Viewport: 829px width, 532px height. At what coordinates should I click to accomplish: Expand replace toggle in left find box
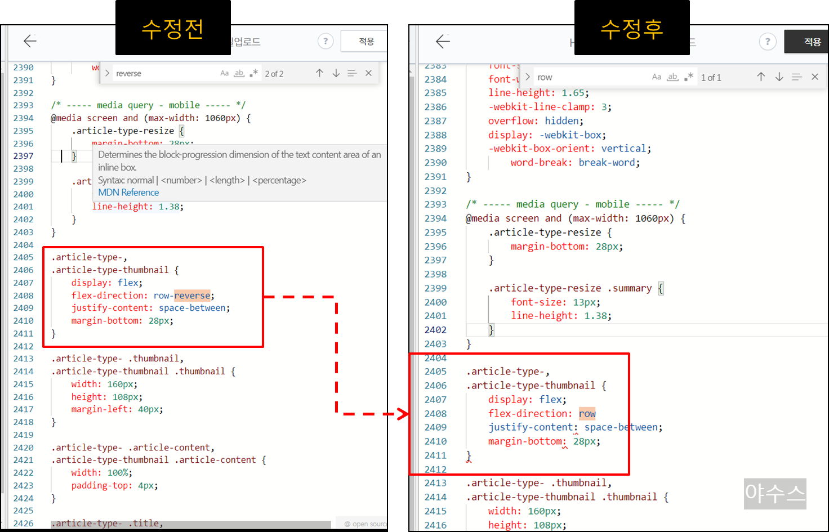pyautogui.click(x=107, y=73)
